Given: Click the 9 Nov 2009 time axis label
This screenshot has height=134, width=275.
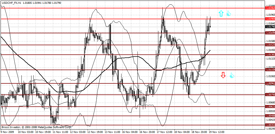Looking at the screenshot, I should pos(7,132).
